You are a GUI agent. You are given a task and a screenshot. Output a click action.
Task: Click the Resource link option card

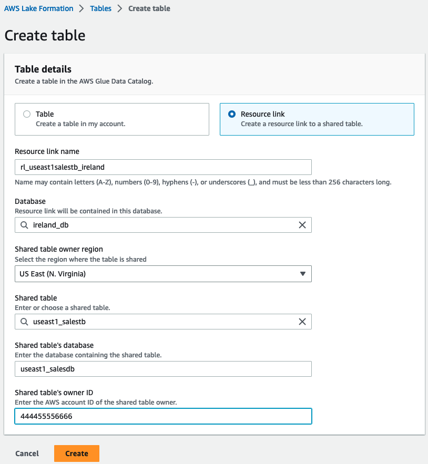(317, 119)
